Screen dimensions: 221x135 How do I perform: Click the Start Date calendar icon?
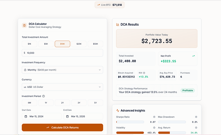coord(26,116)
